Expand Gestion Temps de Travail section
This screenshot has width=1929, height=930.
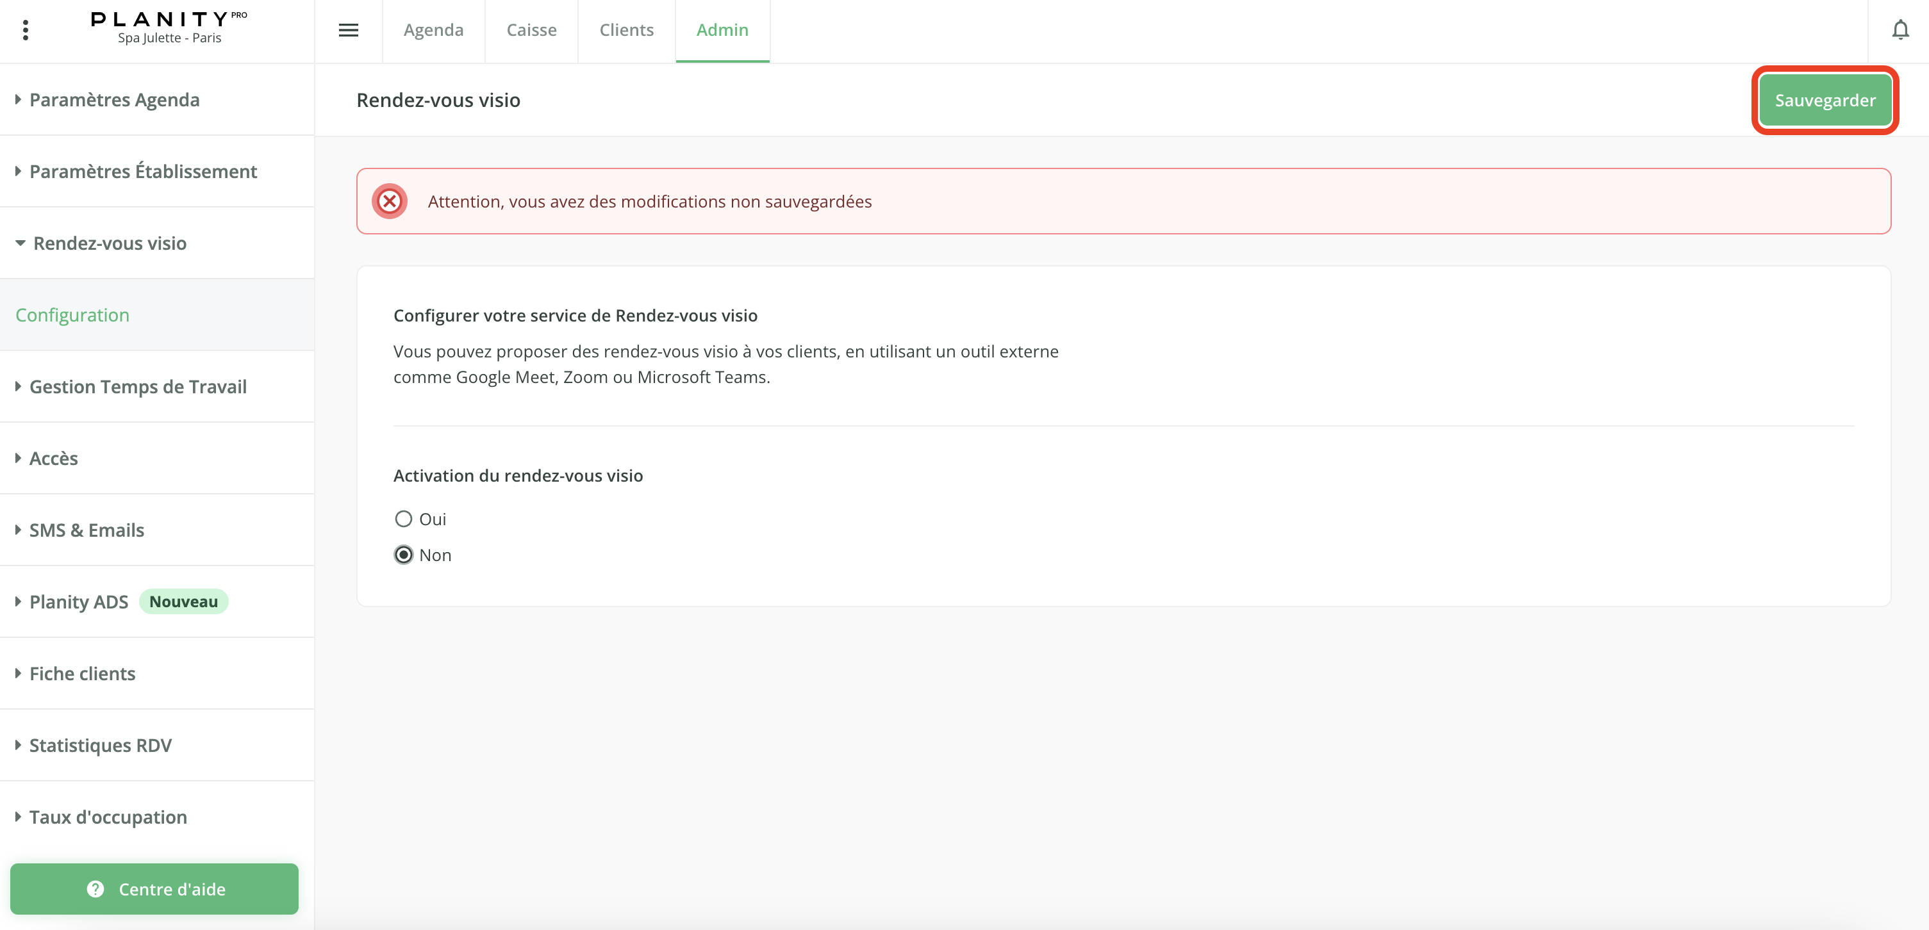[138, 387]
